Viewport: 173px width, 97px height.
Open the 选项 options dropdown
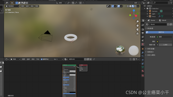click(x=137, y=3)
